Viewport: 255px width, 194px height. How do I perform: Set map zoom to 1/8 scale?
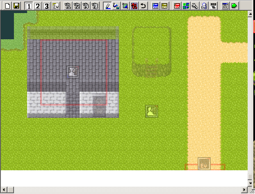[95, 6]
